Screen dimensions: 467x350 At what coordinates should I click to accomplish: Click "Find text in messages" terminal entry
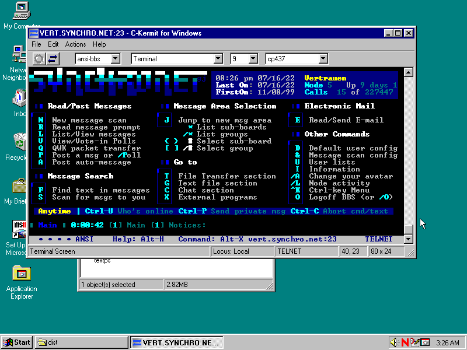101,190
